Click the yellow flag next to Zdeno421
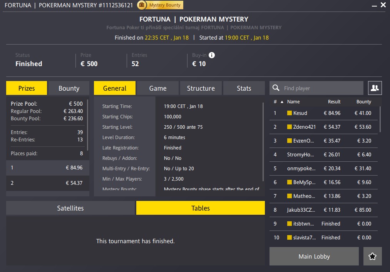This screenshot has height=272, width=390. pos(290,127)
